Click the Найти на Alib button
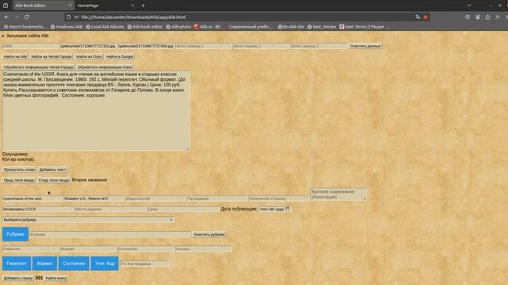Image resolution: width=508 pixels, height=285 pixels. (x=15, y=56)
